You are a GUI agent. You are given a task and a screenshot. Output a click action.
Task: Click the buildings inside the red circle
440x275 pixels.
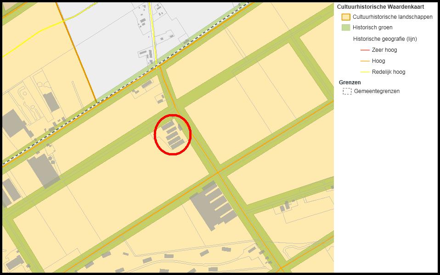tap(173, 135)
